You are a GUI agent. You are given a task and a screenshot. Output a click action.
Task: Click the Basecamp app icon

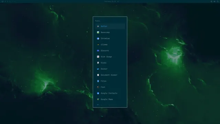[x=98, y=32]
